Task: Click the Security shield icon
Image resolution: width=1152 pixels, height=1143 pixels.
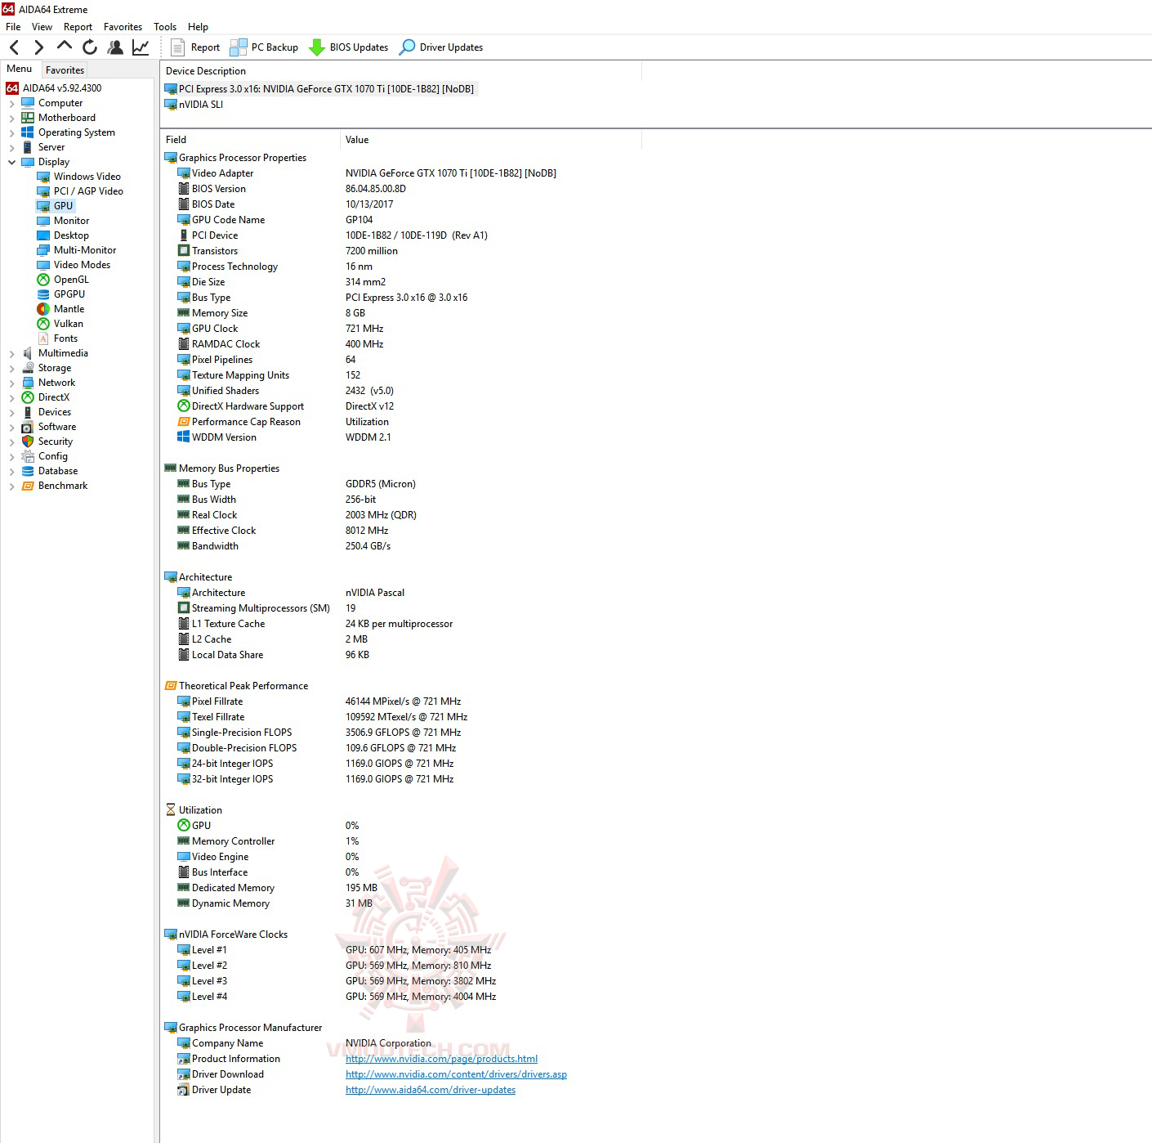Action: pyautogui.click(x=28, y=442)
